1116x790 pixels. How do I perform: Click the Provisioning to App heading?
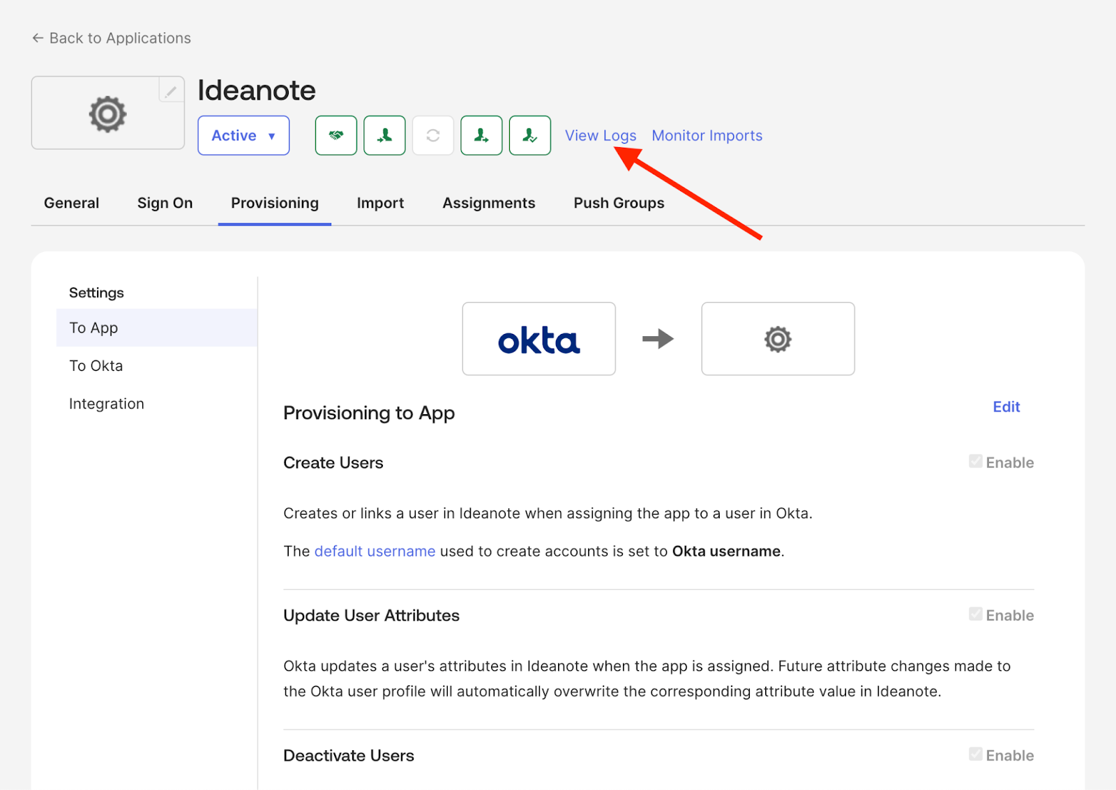click(369, 413)
